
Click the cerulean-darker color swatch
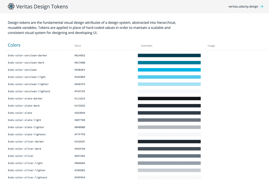point(169,55)
